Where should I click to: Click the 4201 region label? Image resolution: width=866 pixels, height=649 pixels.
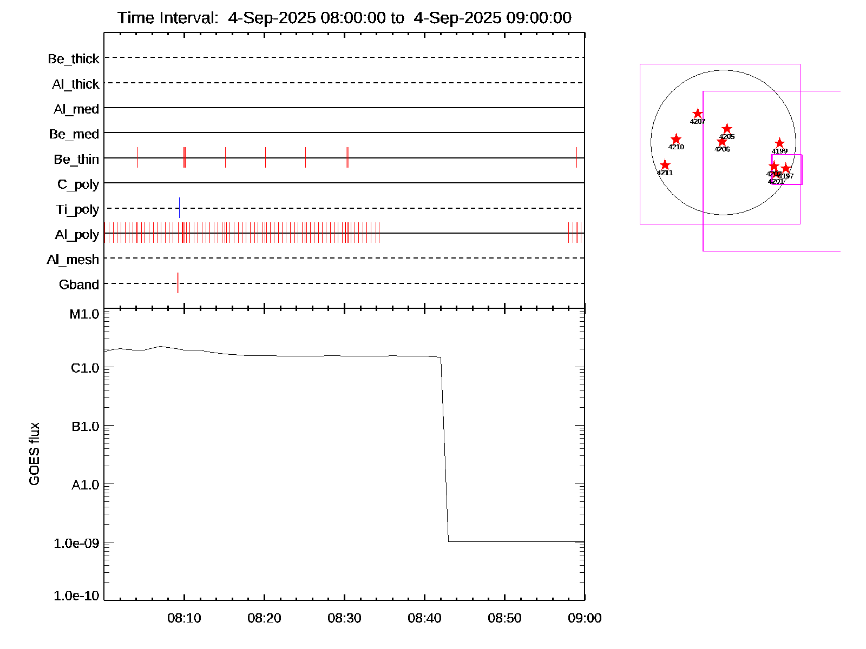click(776, 182)
